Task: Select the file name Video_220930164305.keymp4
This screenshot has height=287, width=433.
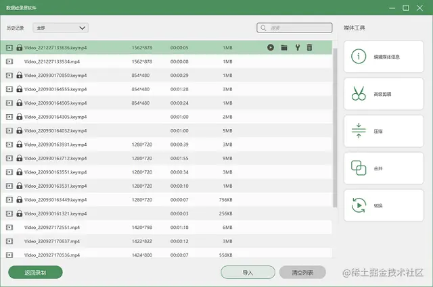Action: (x=55, y=117)
